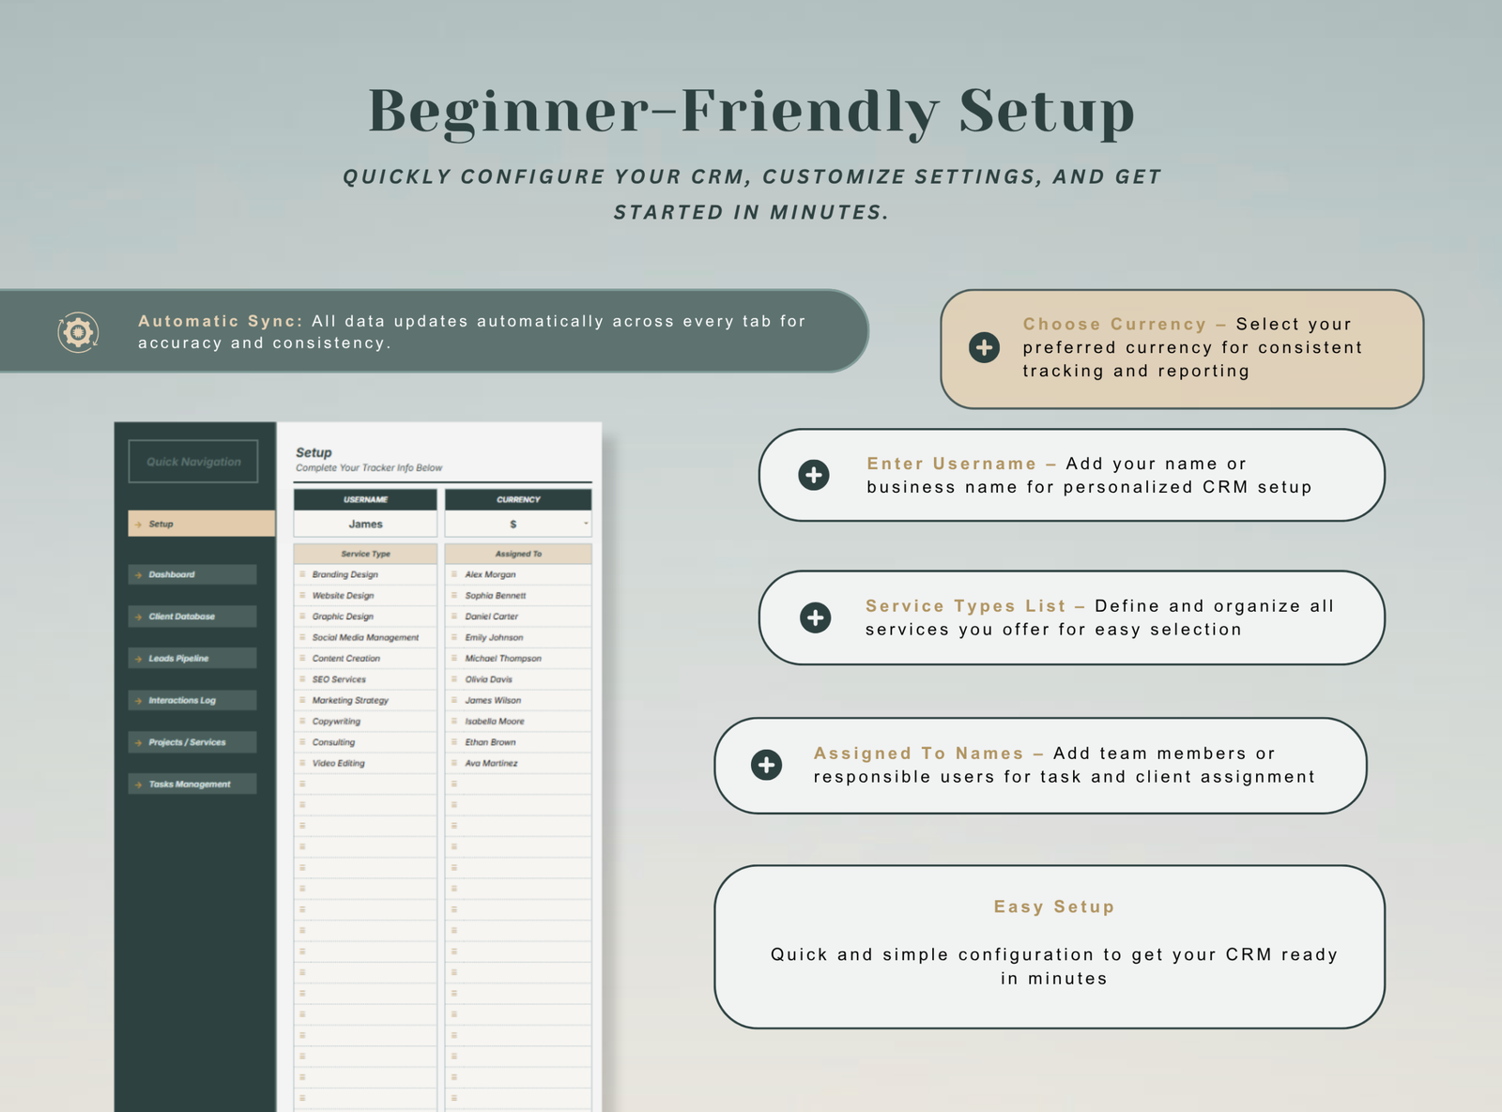Switch to Projects / Services tab

[x=192, y=742]
